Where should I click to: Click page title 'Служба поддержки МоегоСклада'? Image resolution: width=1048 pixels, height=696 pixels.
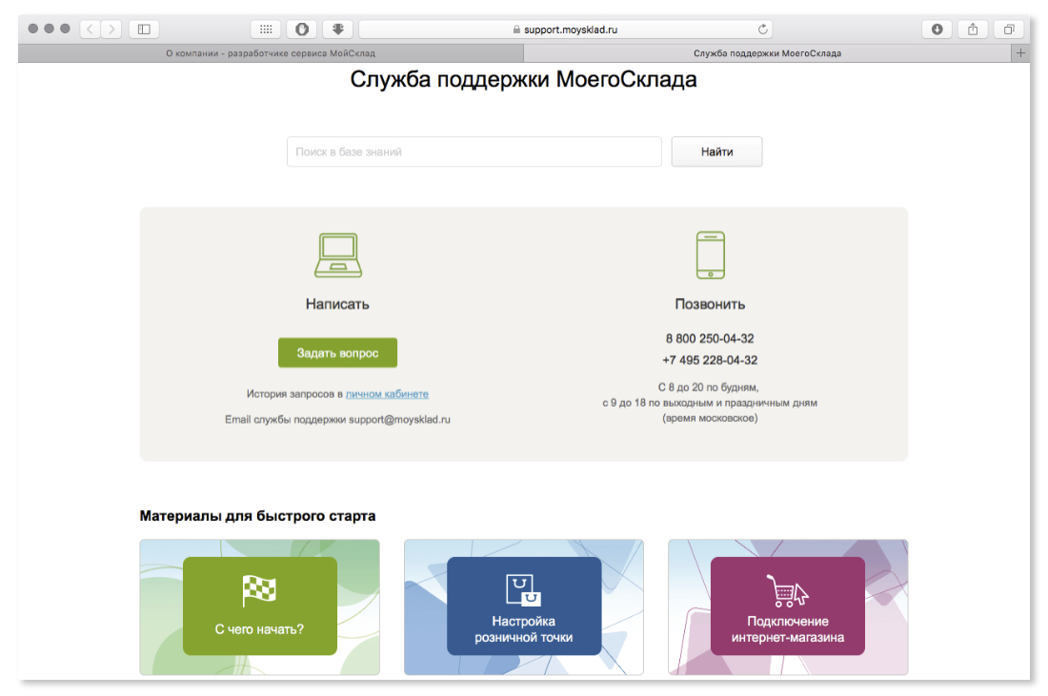coord(523,79)
